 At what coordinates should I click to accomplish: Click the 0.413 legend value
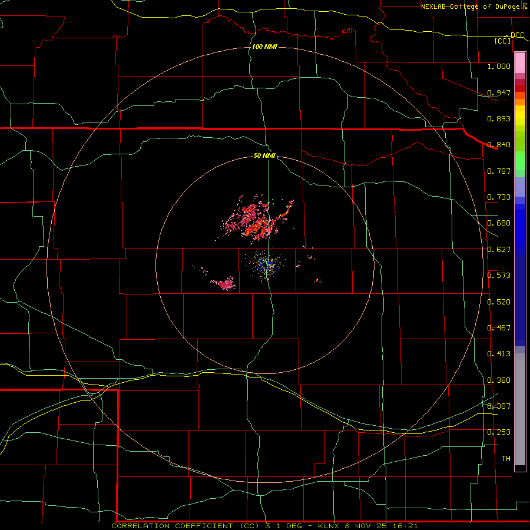pos(499,354)
